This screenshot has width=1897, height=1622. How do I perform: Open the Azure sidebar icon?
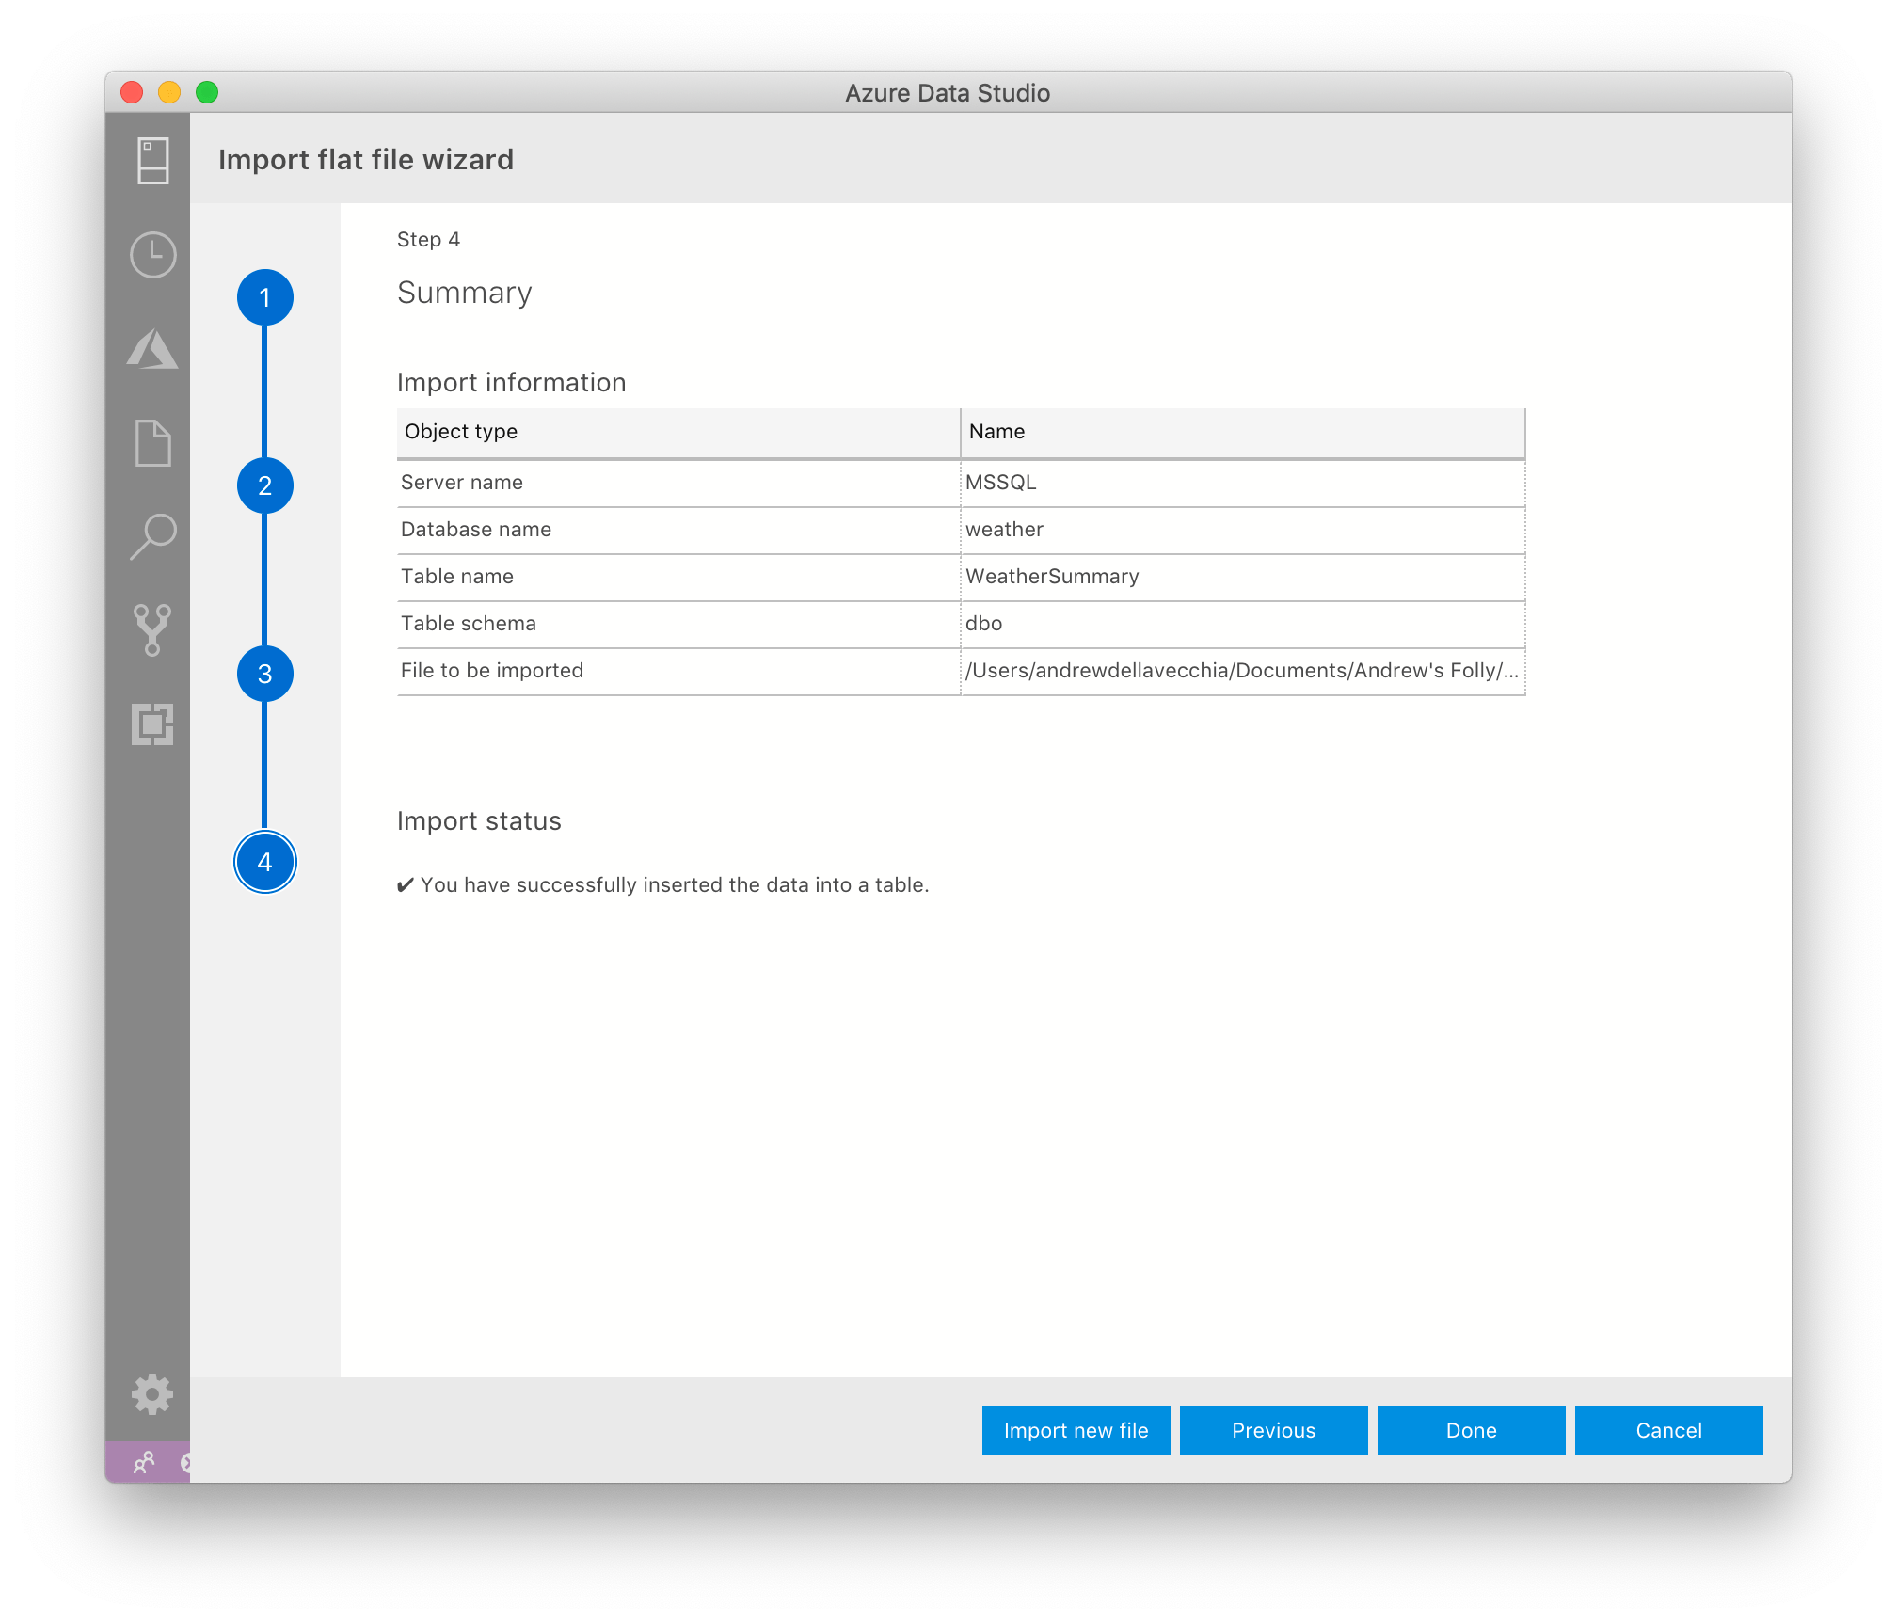151,349
